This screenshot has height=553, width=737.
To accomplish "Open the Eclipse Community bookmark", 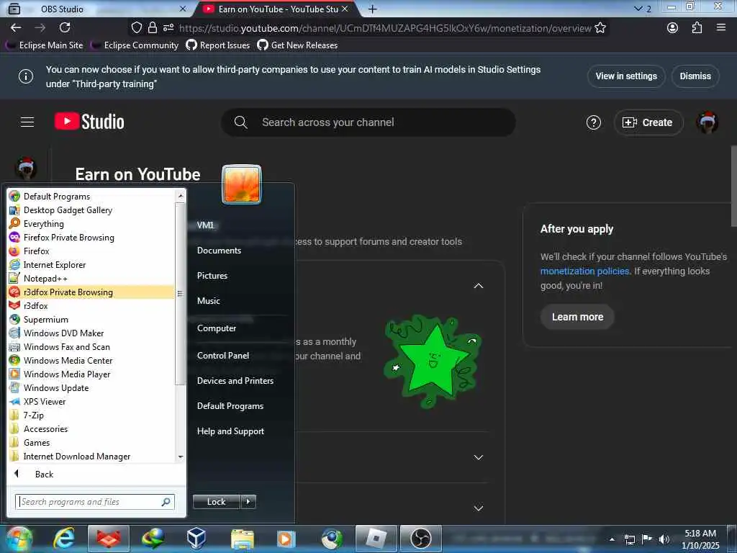I will [135, 45].
